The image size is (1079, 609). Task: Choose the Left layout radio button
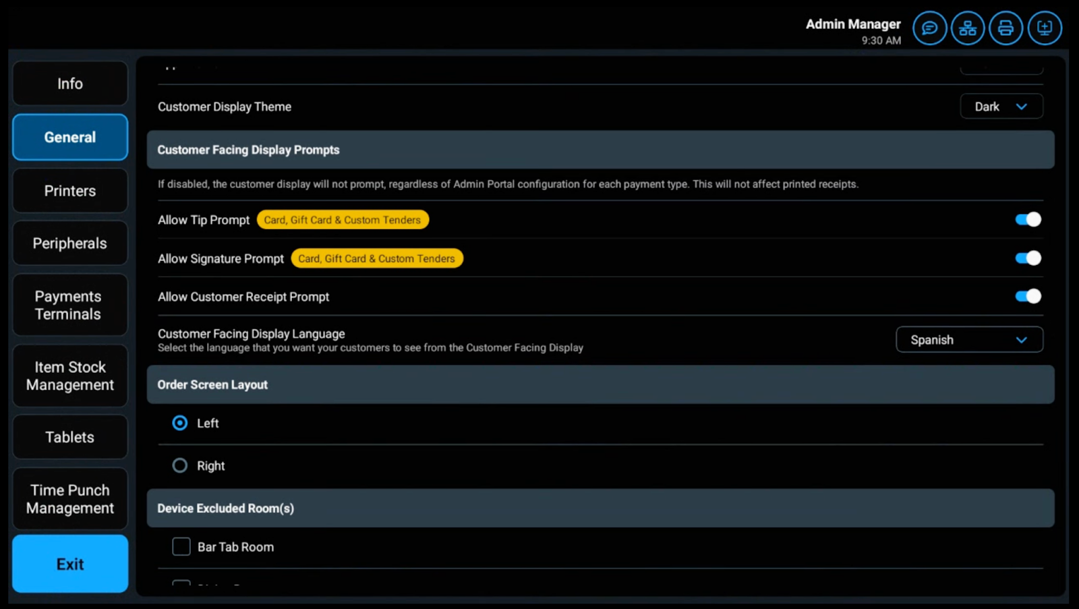[180, 424]
